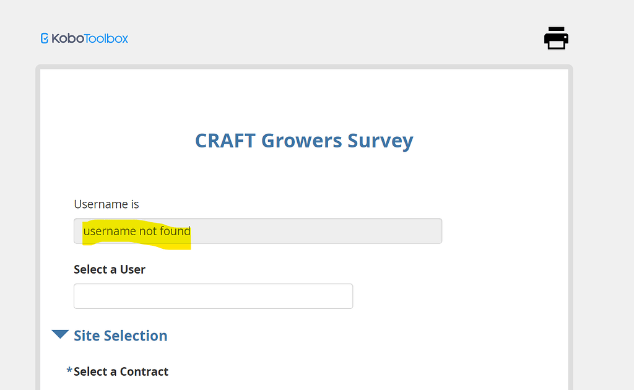The image size is (634, 390).
Task: Click the read-only Username is field
Action: tap(258, 231)
